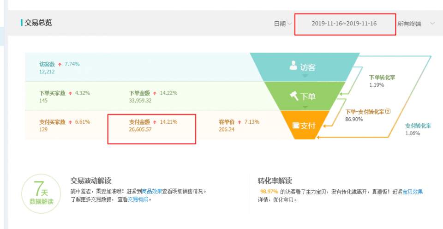Click the 交易总览 section title
The image size is (443, 229).
pyautogui.click(x=38, y=23)
